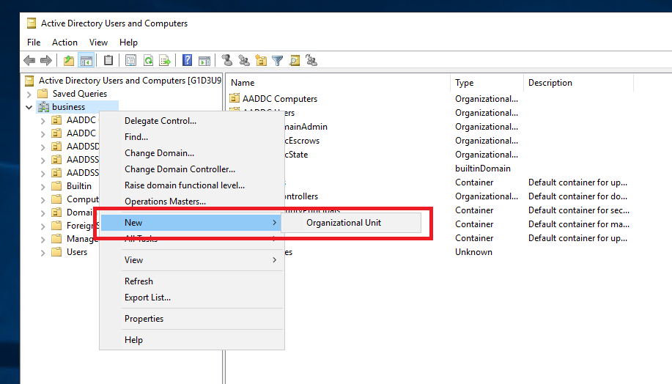
Task: Expand the Comput tree node chevron
Action: tap(43, 200)
